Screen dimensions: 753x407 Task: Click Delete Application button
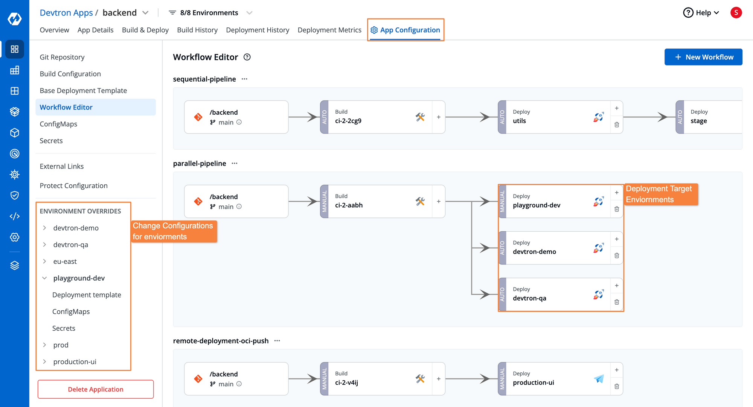coord(95,389)
